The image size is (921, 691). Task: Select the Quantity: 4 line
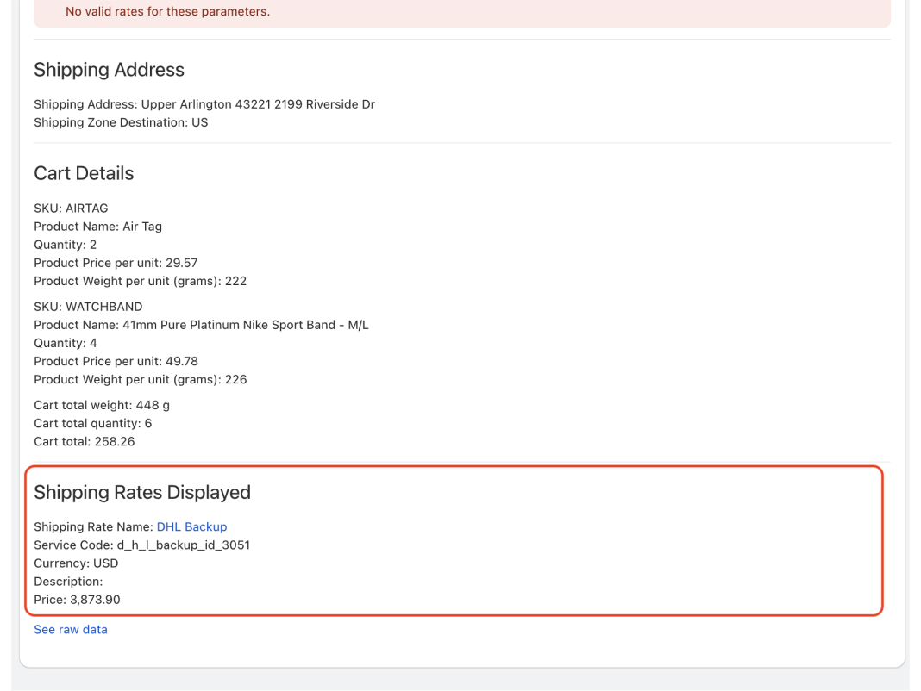[x=66, y=344]
